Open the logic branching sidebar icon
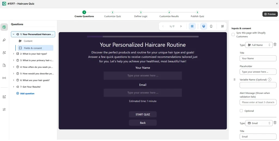279x141 pixels. click(x=4, y=53)
